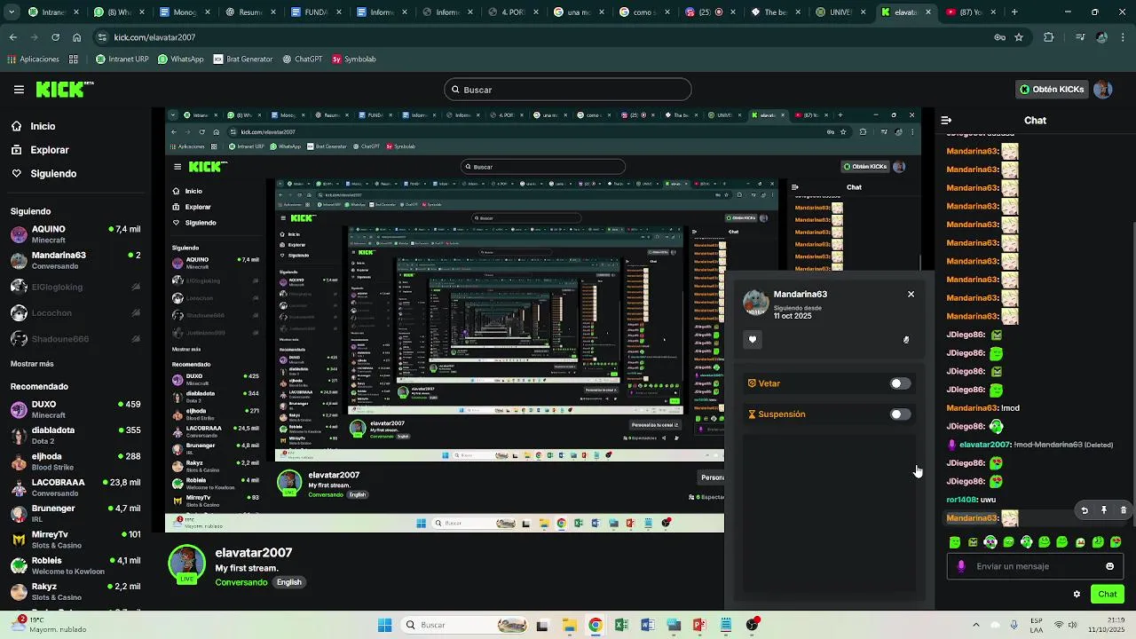
Task: Open Chrome extensions puzzle icon
Action: pos(1049,37)
